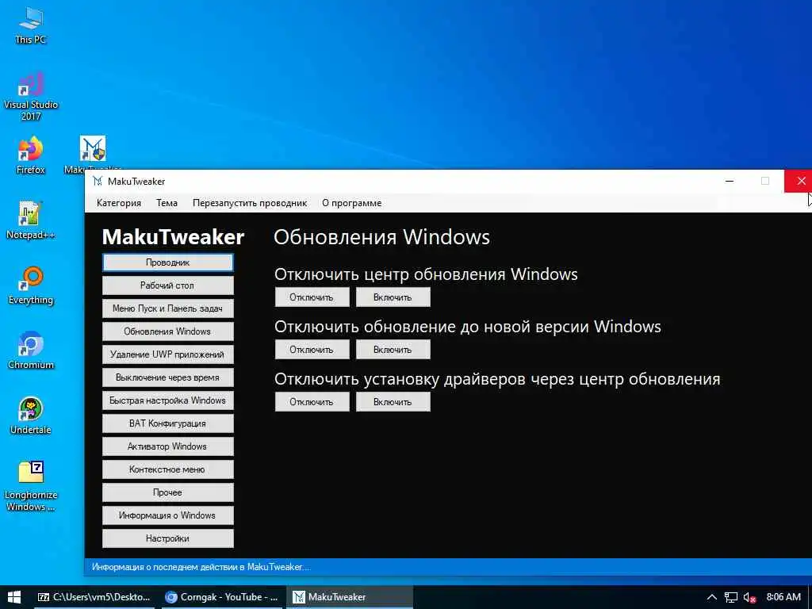Click muted volume tray icon

[750, 597]
